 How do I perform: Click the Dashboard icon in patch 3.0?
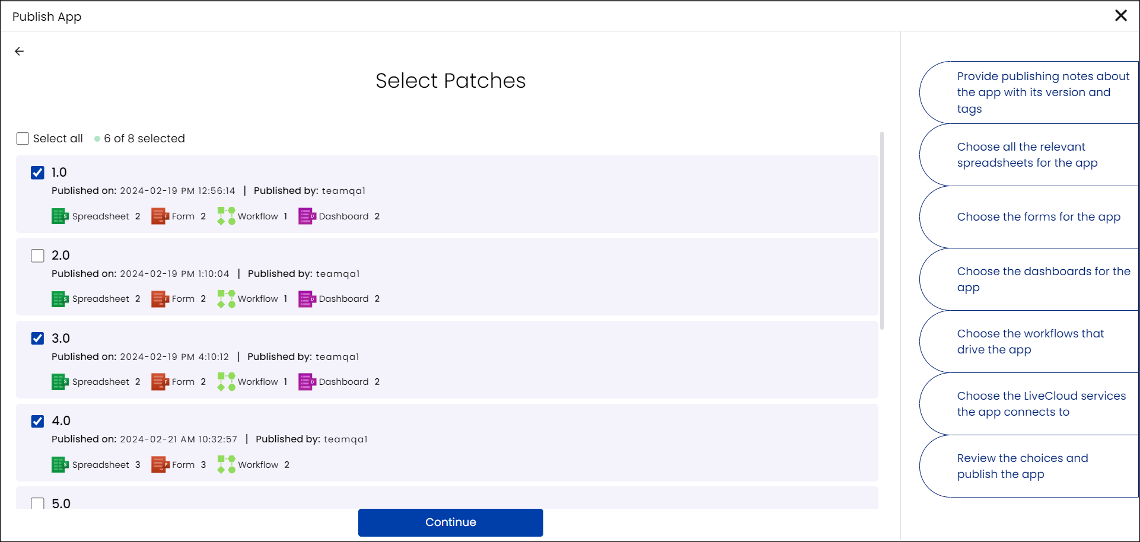click(307, 382)
